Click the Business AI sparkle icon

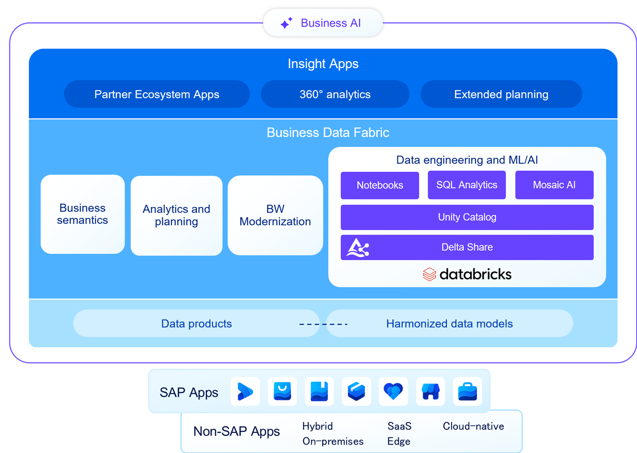click(x=286, y=23)
